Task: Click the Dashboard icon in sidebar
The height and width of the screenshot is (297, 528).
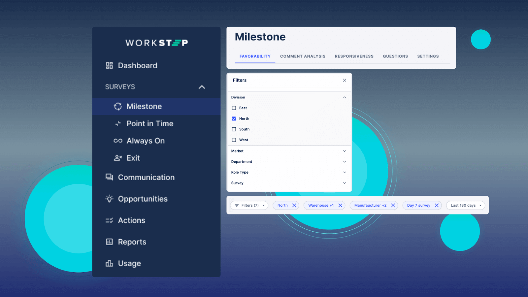Action: (109, 65)
